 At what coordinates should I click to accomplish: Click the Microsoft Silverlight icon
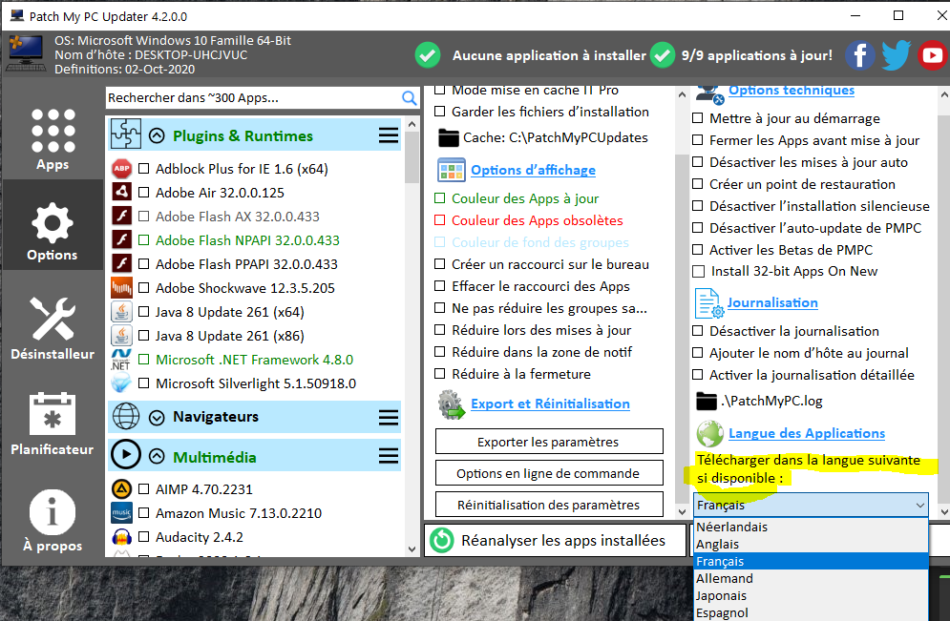pos(122,383)
